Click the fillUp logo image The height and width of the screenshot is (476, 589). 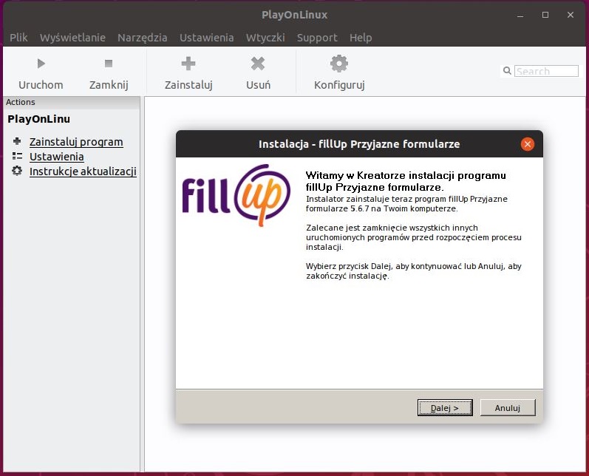pos(236,194)
